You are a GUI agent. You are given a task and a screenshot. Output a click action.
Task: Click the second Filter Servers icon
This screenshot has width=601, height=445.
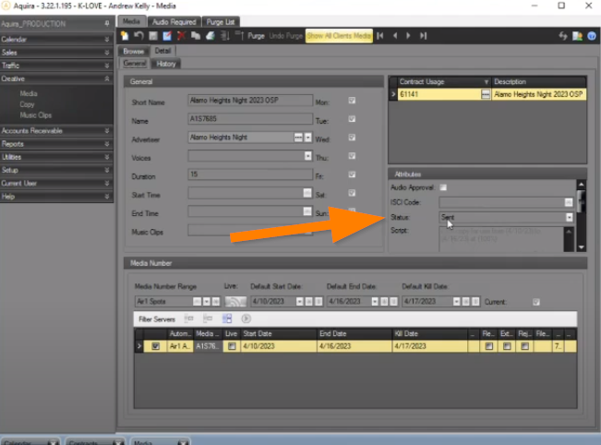coord(208,319)
